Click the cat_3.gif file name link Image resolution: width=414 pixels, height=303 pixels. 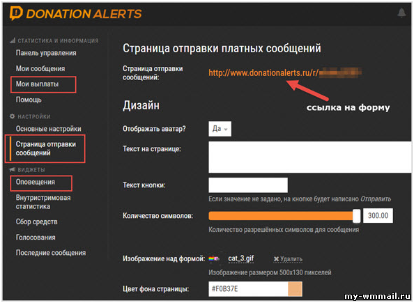point(240,258)
